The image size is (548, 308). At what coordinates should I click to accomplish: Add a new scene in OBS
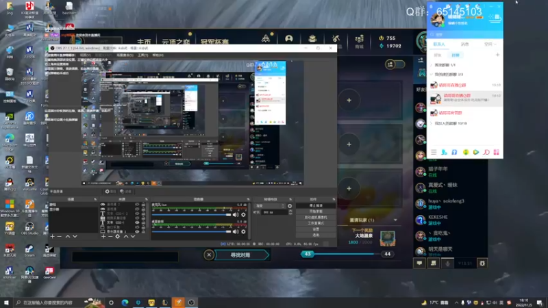point(52,236)
